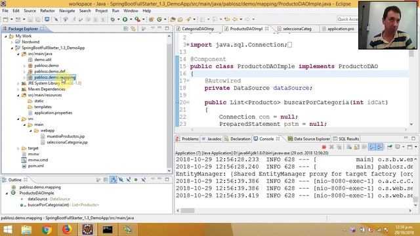The width and height of the screenshot is (420, 236).
Task: Click the New wizard toolbar icon
Action: (x=5, y=19)
